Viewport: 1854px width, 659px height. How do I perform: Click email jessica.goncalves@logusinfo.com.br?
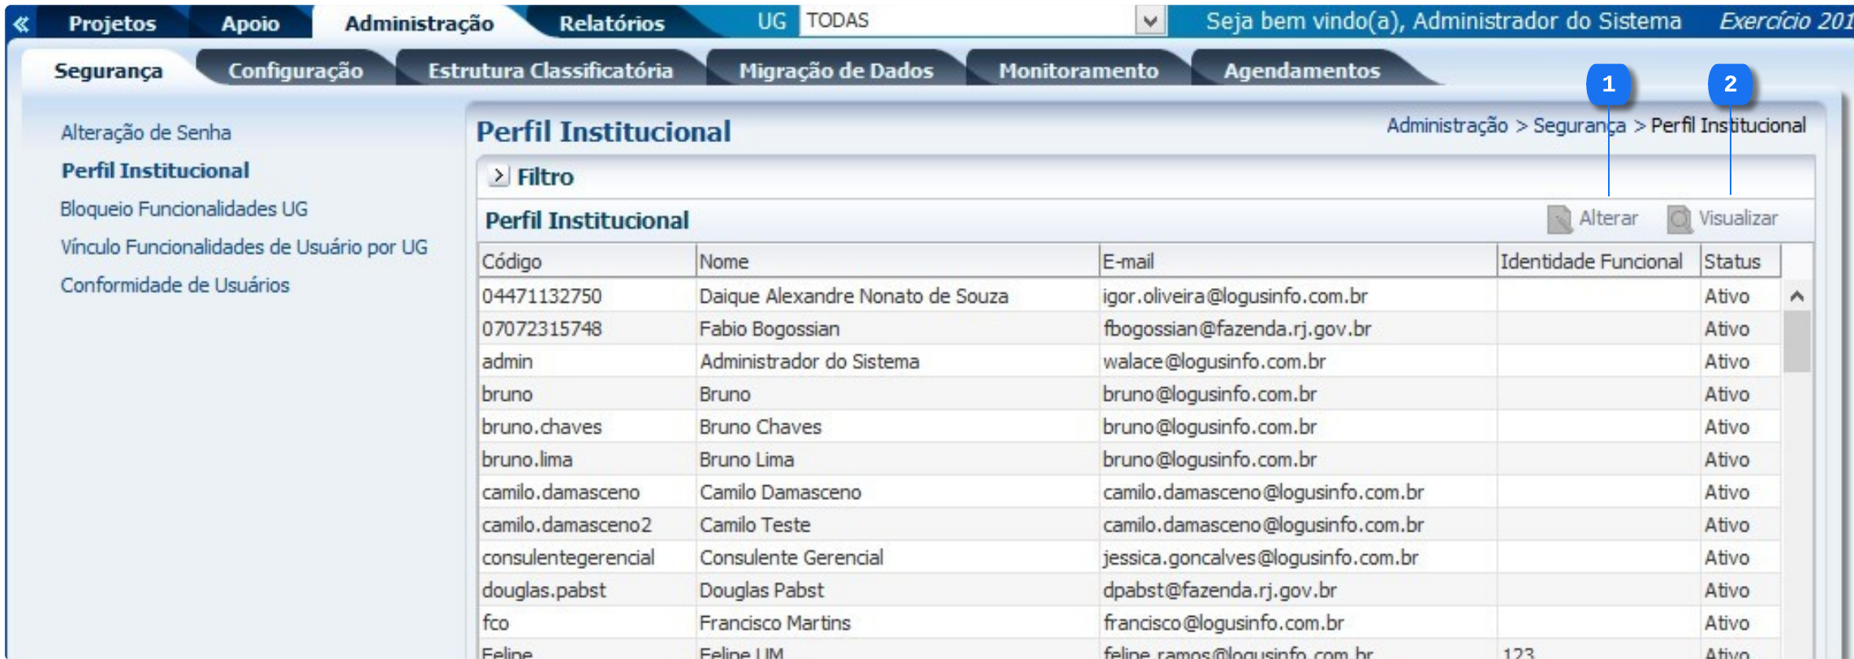[1261, 558]
